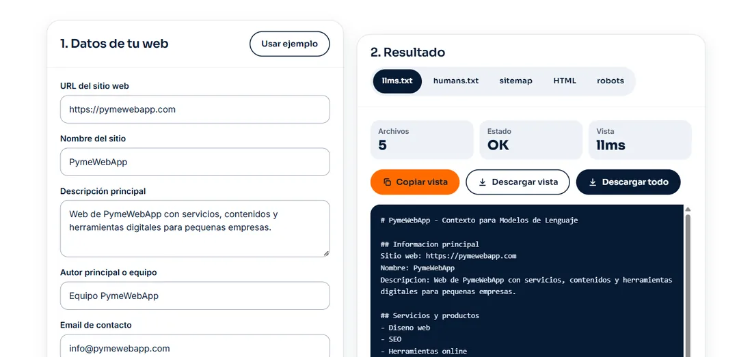Edit the Nombre del sitio input

tap(195, 162)
